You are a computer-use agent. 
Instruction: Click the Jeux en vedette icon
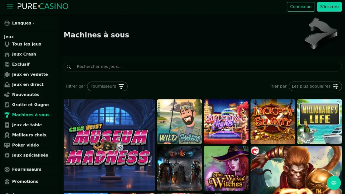coord(7,74)
